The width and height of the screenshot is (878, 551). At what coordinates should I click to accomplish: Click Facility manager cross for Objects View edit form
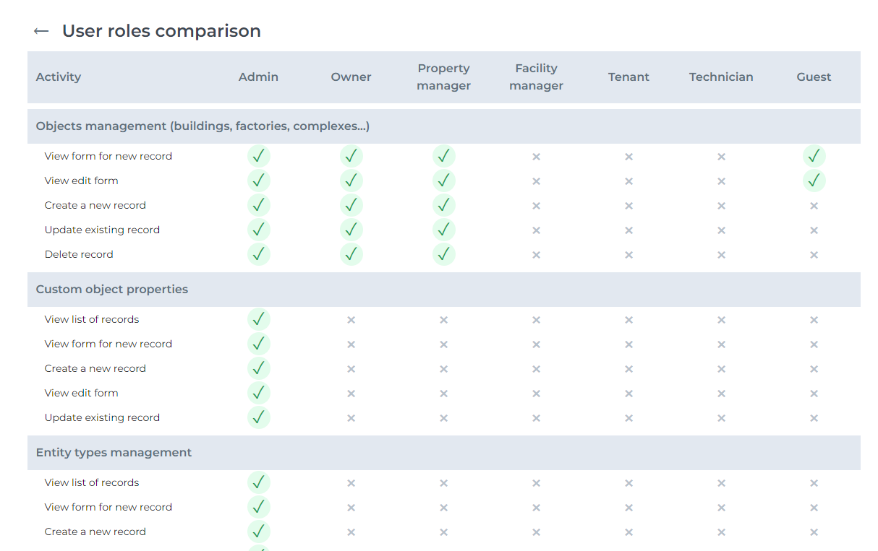coord(536,181)
